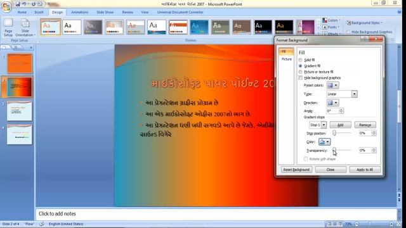This screenshot has width=406, height=228.
Task: Open the gradient Type dropdown
Action: point(354,94)
